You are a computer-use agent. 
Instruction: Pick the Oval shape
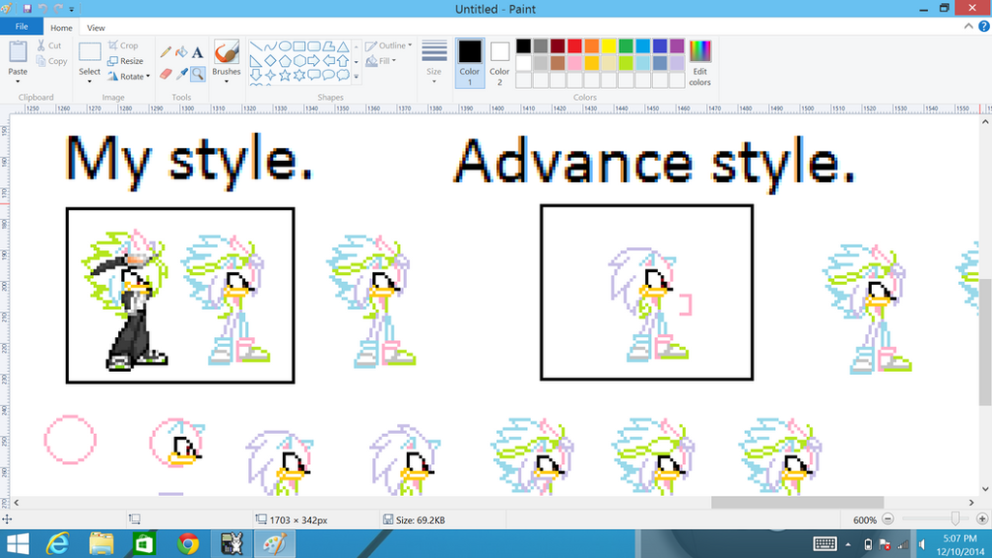click(x=285, y=46)
